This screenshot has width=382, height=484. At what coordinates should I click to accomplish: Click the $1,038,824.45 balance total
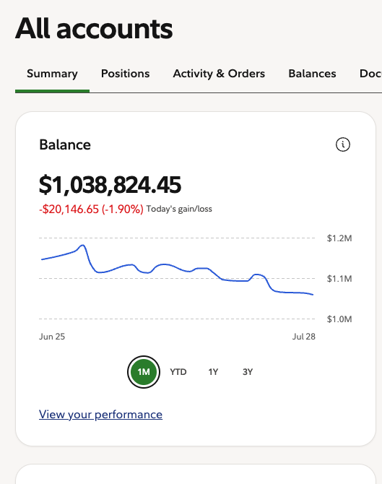pos(110,185)
